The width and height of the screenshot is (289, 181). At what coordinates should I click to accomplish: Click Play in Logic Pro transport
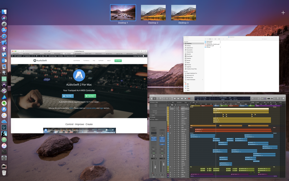tap(186, 99)
